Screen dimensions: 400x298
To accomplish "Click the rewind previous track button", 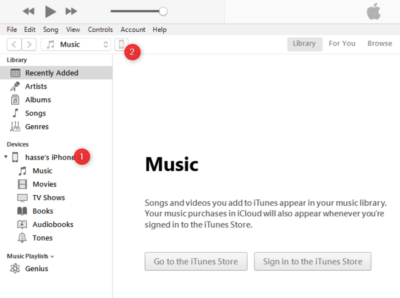I will pos(28,11).
